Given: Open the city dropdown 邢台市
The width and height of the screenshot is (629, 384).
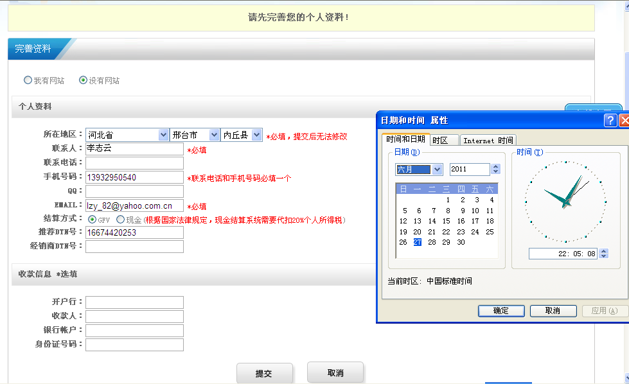Looking at the screenshot, I should (x=213, y=135).
